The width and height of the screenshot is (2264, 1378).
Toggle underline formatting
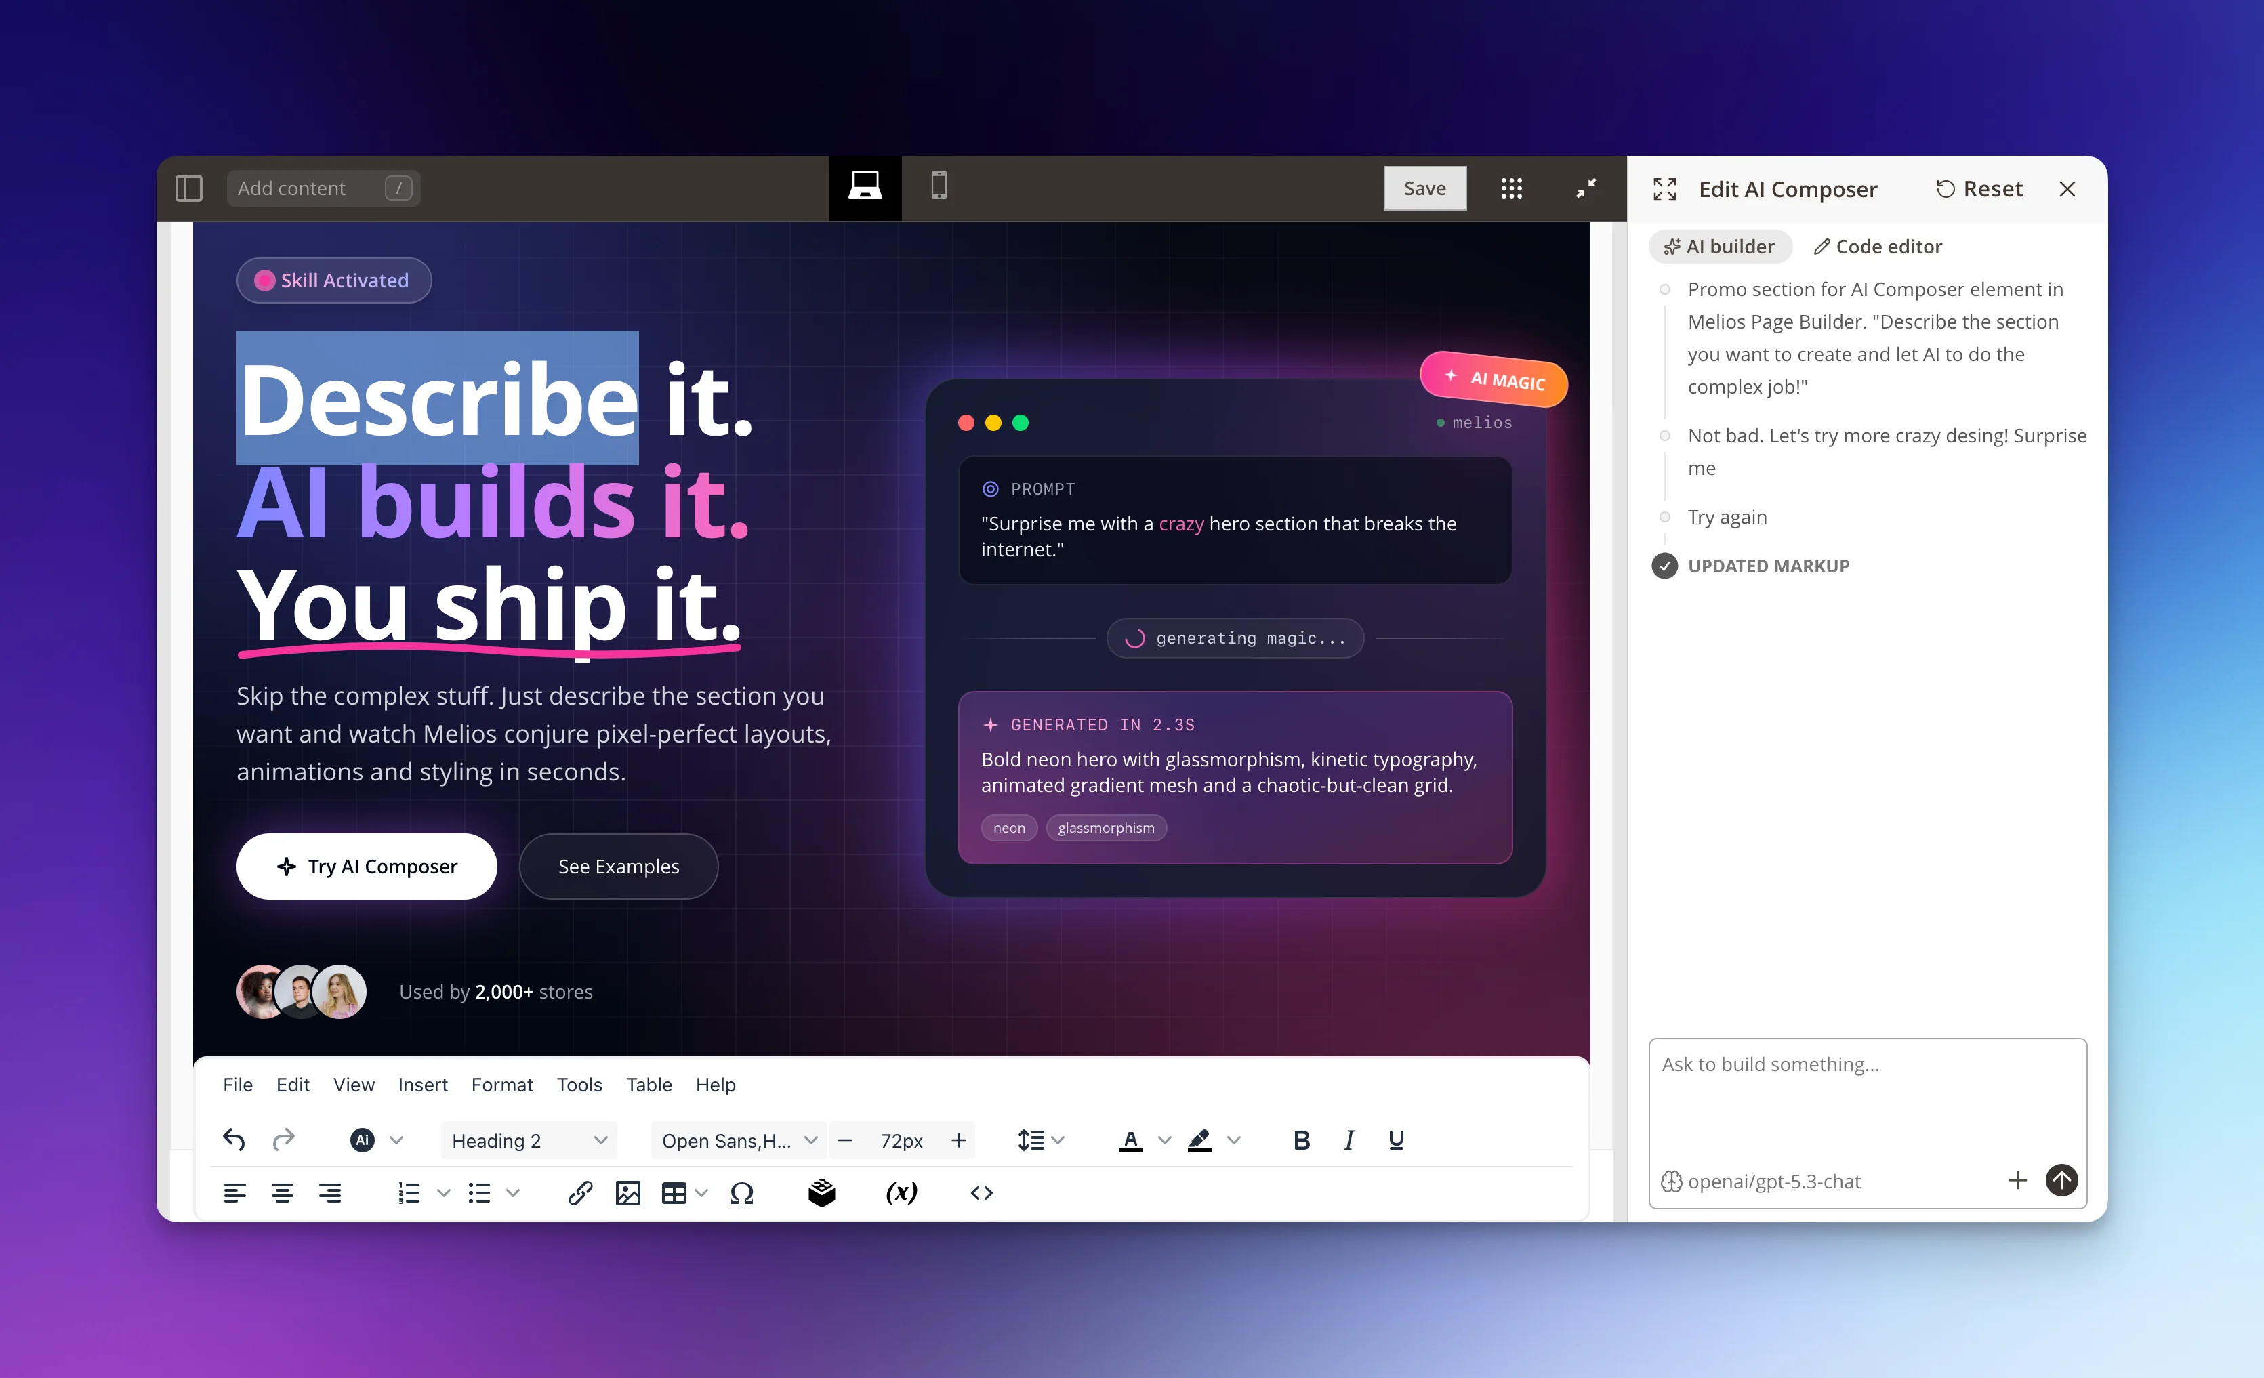(1396, 1140)
